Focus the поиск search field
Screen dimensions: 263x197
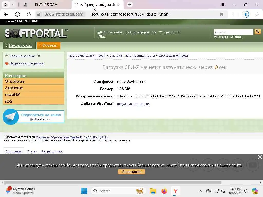point(234,32)
